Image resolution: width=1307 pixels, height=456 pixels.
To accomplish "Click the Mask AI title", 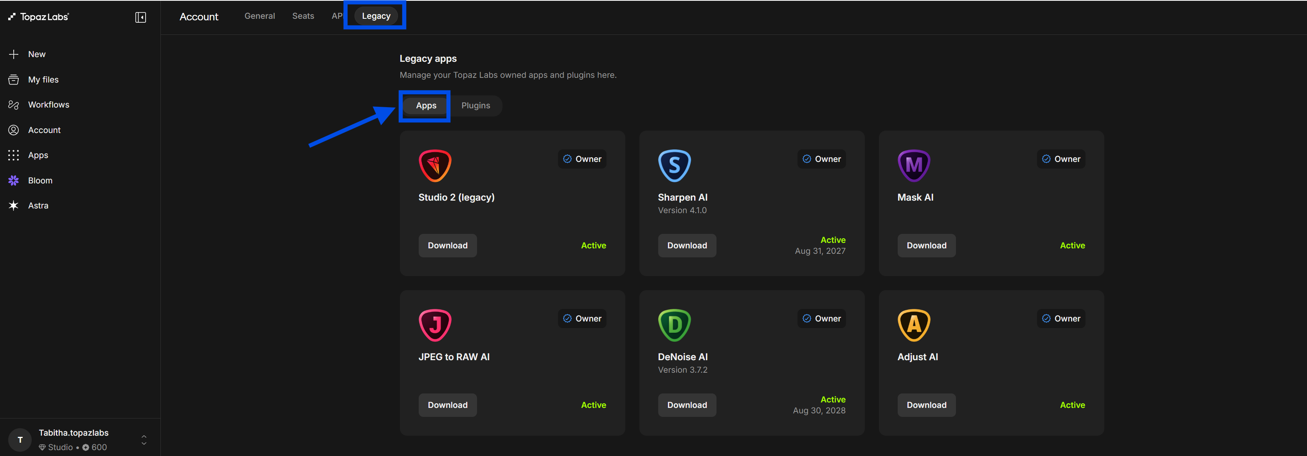I will [915, 197].
